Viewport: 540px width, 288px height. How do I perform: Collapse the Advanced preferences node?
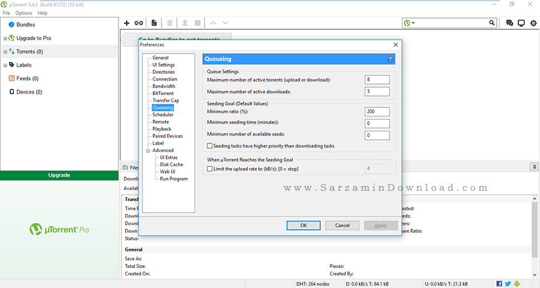[x=148, y=151]
